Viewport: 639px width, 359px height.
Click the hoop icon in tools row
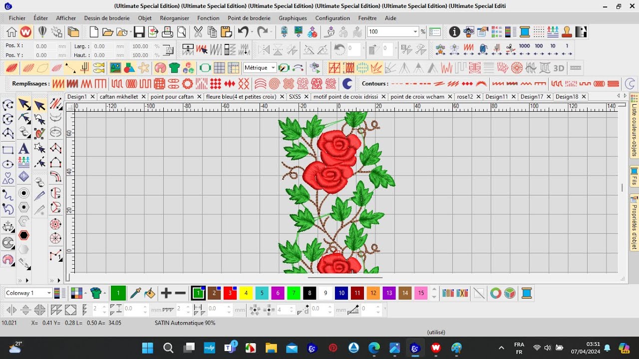pos(205,68)
